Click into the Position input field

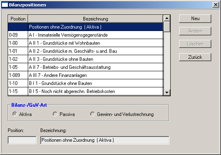click(x=22, y=140)
